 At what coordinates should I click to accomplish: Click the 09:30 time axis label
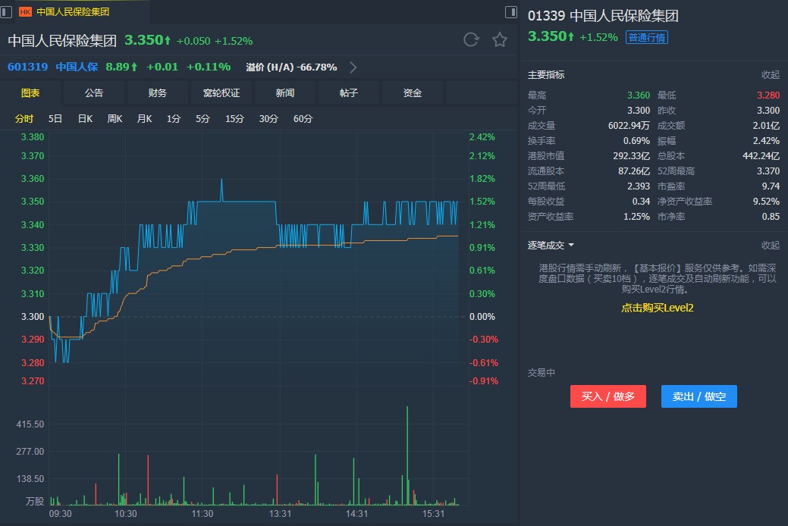pyautogui.click(x=61, y=514)
